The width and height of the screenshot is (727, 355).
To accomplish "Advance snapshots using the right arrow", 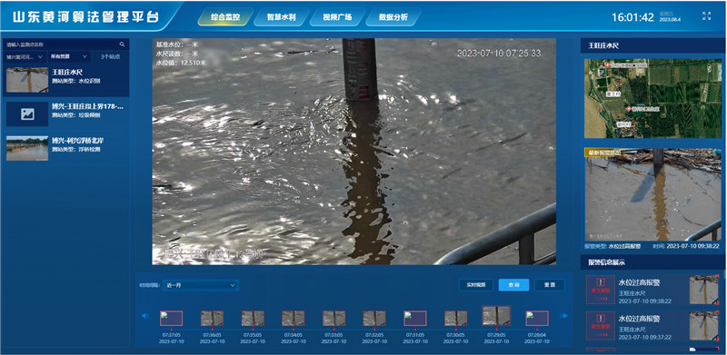I will [564, 316].
